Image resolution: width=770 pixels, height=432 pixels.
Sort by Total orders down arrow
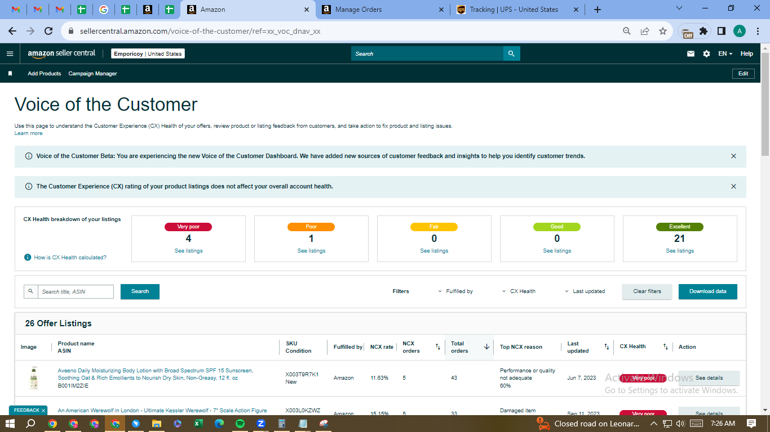(x=486, y=347)
